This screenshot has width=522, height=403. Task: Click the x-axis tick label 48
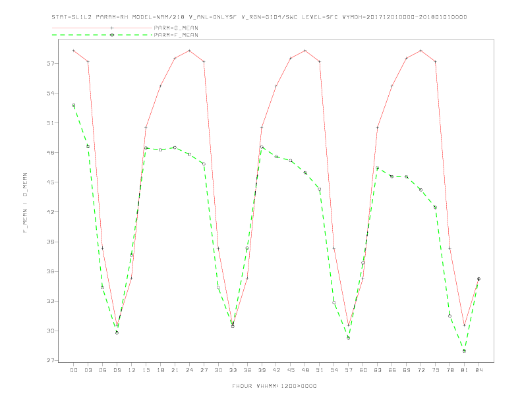coord(305,370)
